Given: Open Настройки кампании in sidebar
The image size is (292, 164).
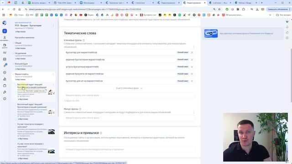Looking at the screenshot, I should [x=25, y=37].
